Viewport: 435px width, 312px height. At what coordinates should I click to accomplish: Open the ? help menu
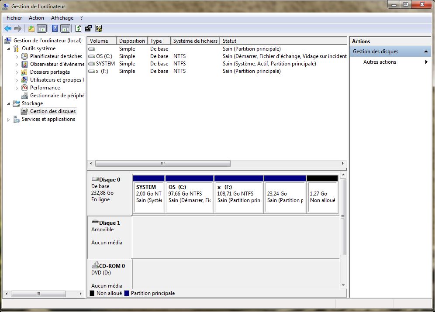(81, 18)
